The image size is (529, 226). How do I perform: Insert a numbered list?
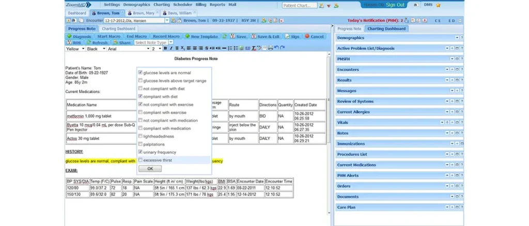[230, 48]
